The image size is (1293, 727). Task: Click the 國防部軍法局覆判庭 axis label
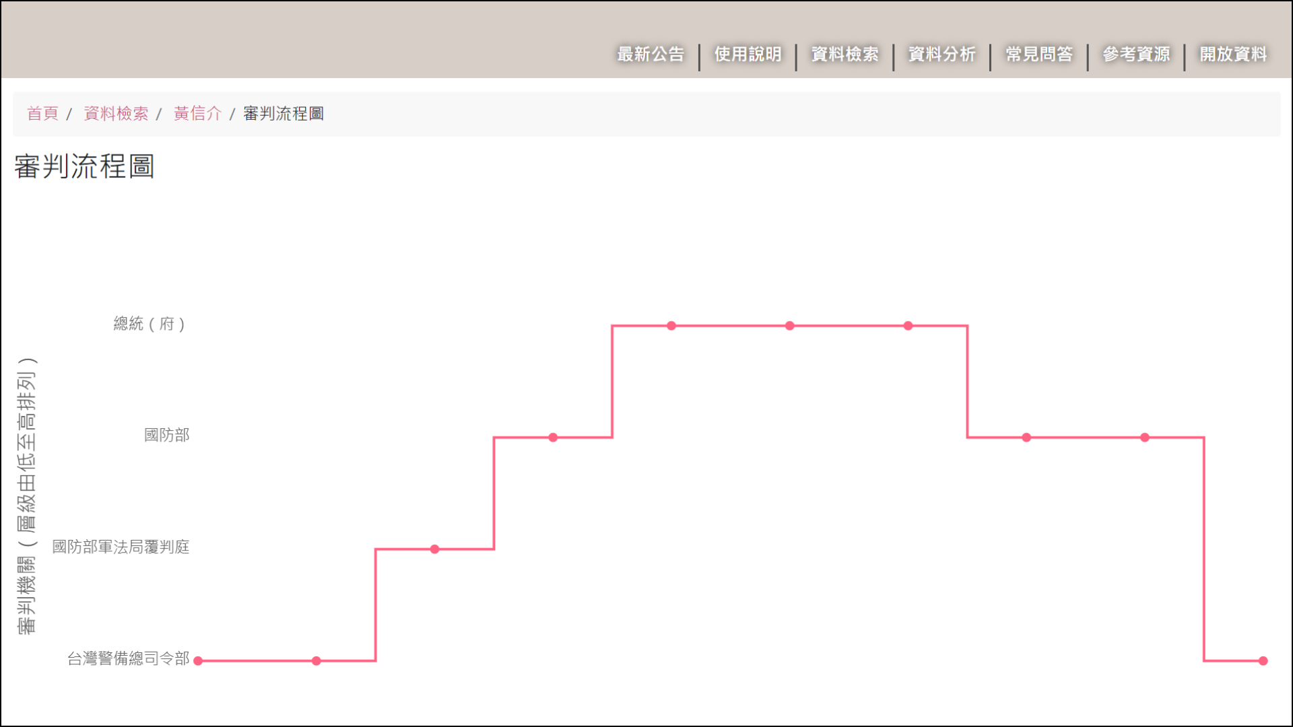pos(121,547)
